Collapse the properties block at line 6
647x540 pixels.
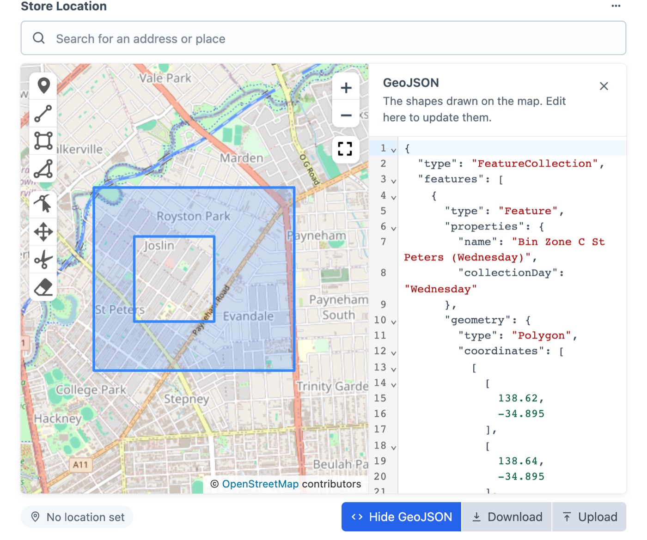[393, 228]
